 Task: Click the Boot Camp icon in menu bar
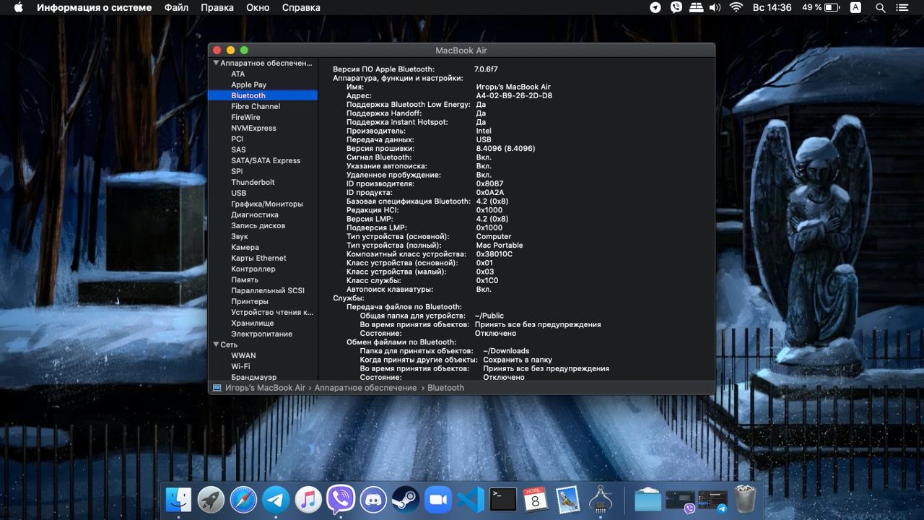696,7
